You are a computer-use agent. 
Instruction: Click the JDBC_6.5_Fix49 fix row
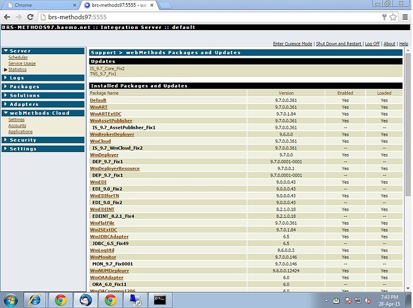coord(111,243)
